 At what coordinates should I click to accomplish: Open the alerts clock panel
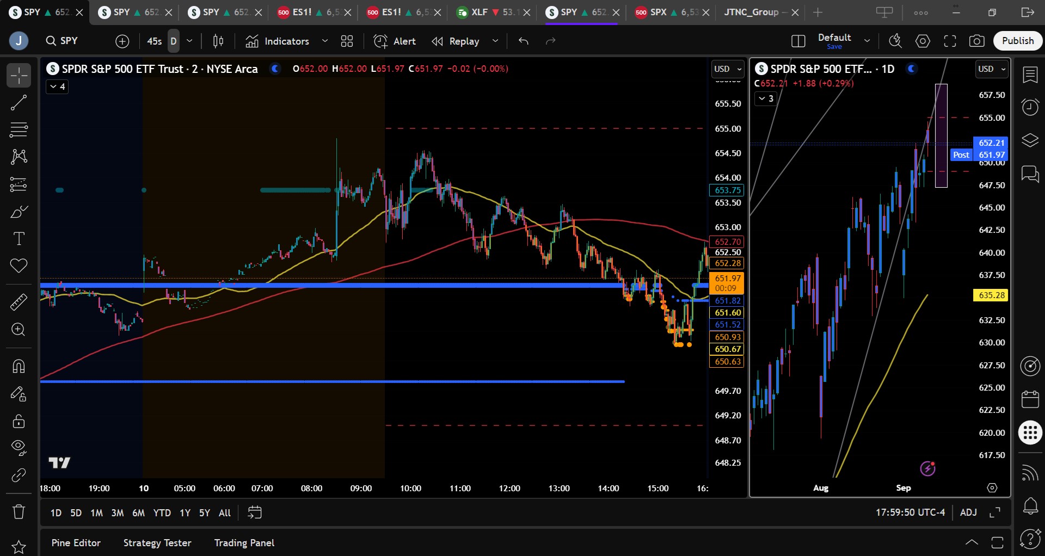[x=1030, y=107]
